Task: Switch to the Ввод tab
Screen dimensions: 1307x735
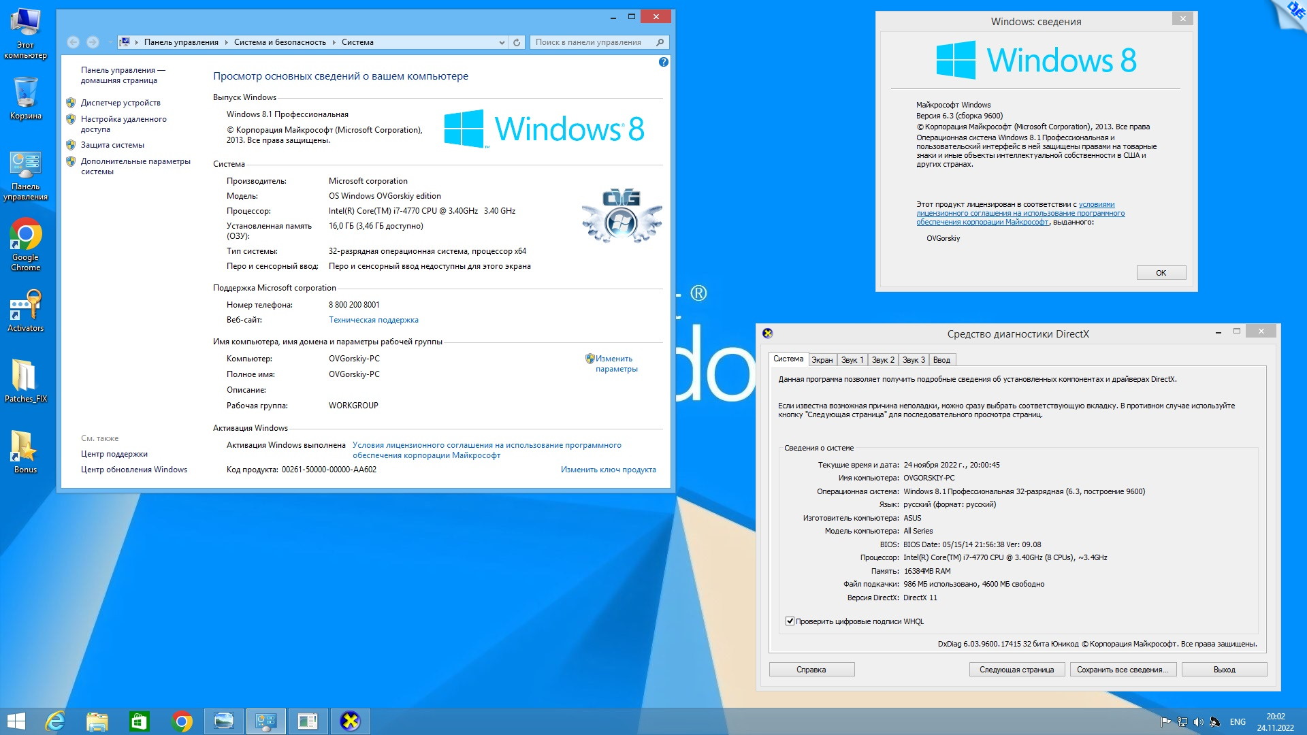Action: 941,360
